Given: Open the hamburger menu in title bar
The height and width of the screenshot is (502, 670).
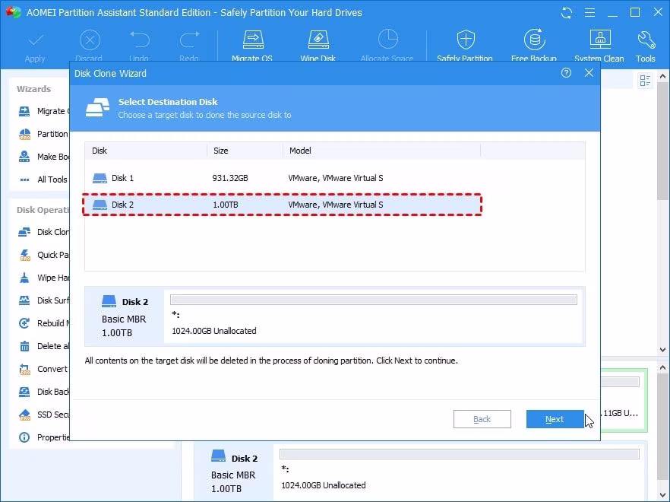Looking at the screenshot, I should (589, 13).
